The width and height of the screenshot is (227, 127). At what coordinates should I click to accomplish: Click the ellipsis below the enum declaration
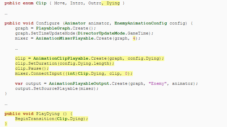(x=6, y=14)
